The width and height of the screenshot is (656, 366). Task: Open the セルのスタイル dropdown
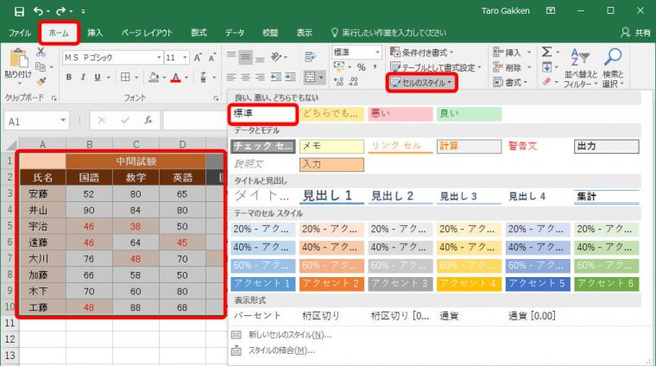pyautogui.click(x=421, y=82)
